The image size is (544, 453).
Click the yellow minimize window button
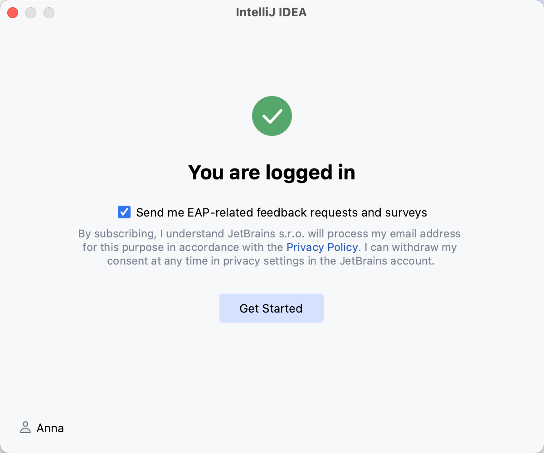click(x=31, y=13)
